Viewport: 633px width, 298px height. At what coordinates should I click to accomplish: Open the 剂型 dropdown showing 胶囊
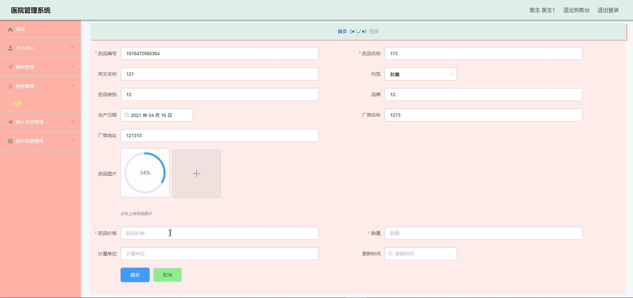[x=420, y=74]
